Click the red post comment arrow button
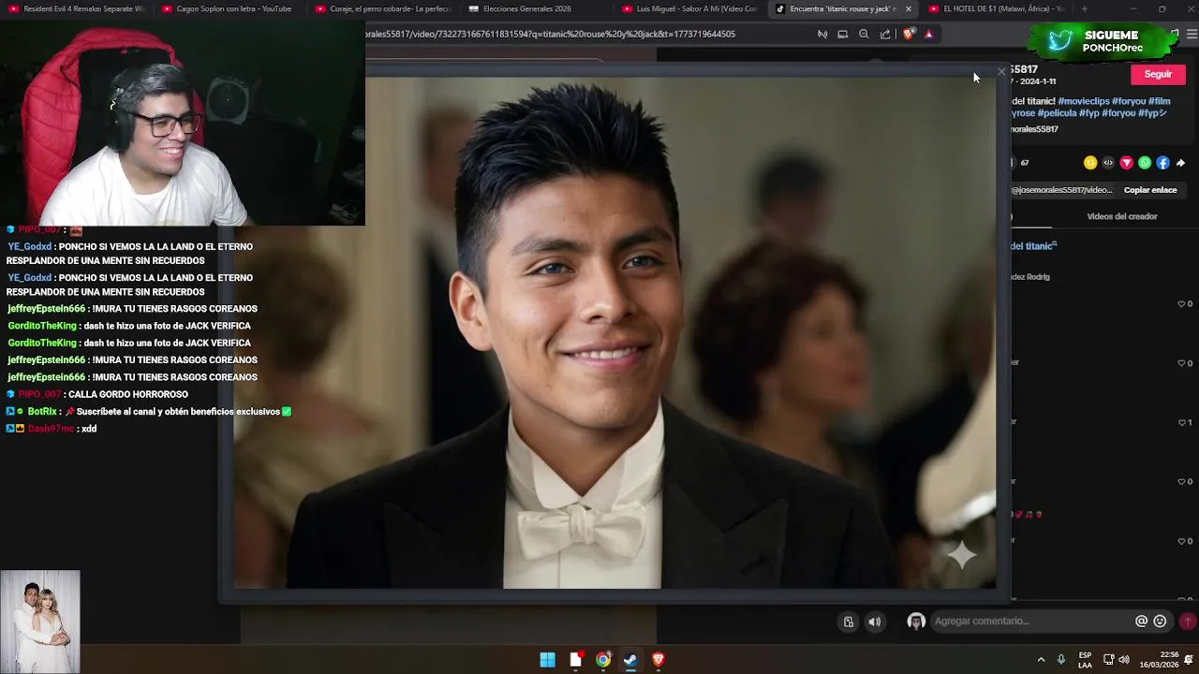 1188,622
